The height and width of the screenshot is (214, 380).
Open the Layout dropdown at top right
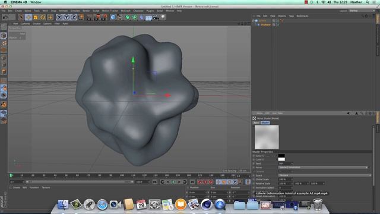click(362, 11)
